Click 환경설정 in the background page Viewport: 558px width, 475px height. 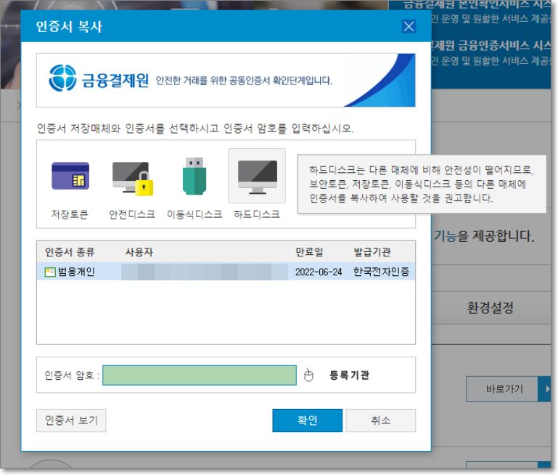point(490,308)
